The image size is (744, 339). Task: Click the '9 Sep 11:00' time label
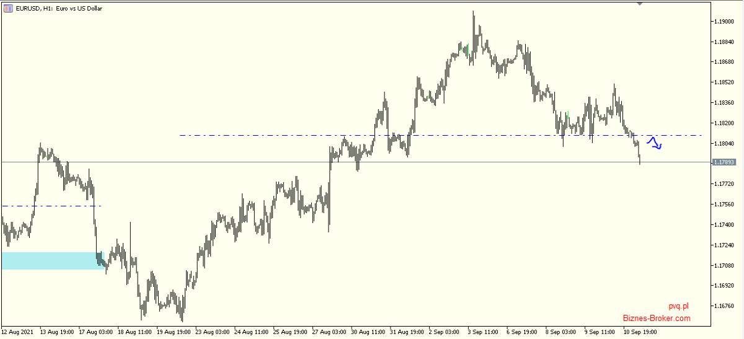[600, 332]
